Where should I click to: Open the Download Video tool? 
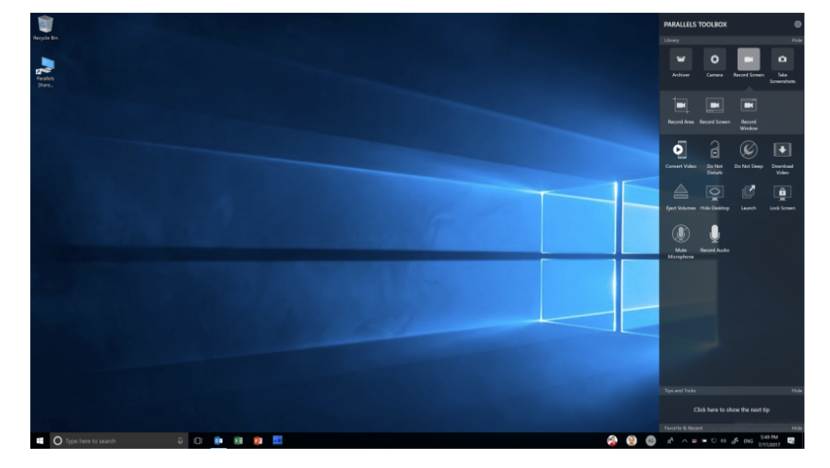tap(782, 158)
